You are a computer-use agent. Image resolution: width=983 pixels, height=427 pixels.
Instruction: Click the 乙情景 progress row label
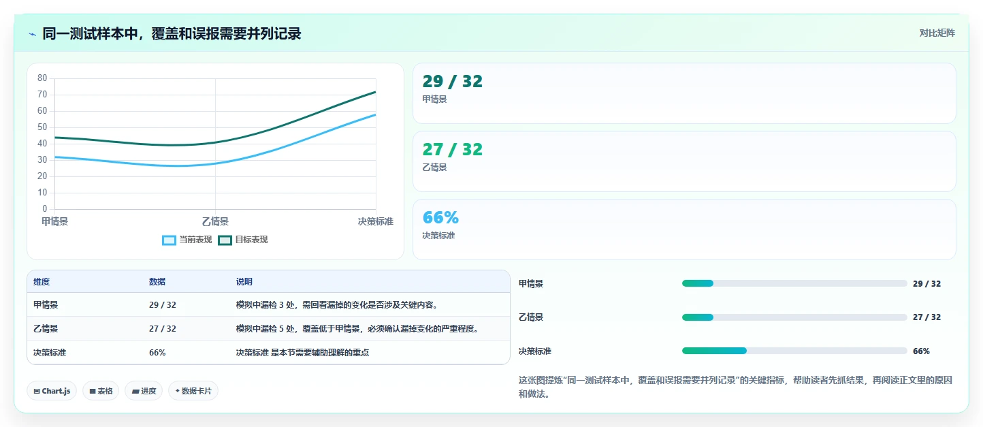(531, 317)
